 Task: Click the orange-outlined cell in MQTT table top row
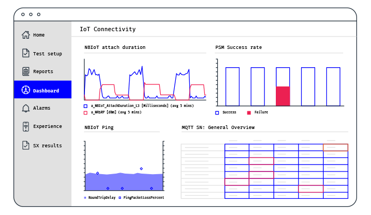click(x=336, y=147)
